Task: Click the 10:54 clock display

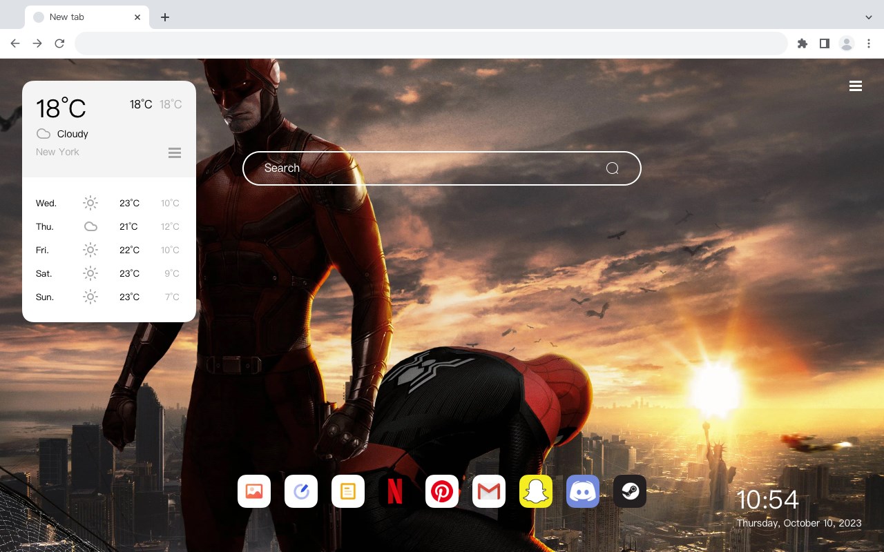Action: 767,500
